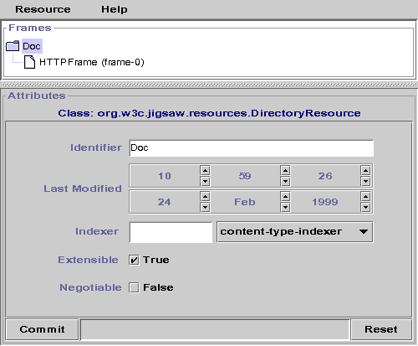418x346 pixels.
Task: Click the Reset button
Action: 381,329
